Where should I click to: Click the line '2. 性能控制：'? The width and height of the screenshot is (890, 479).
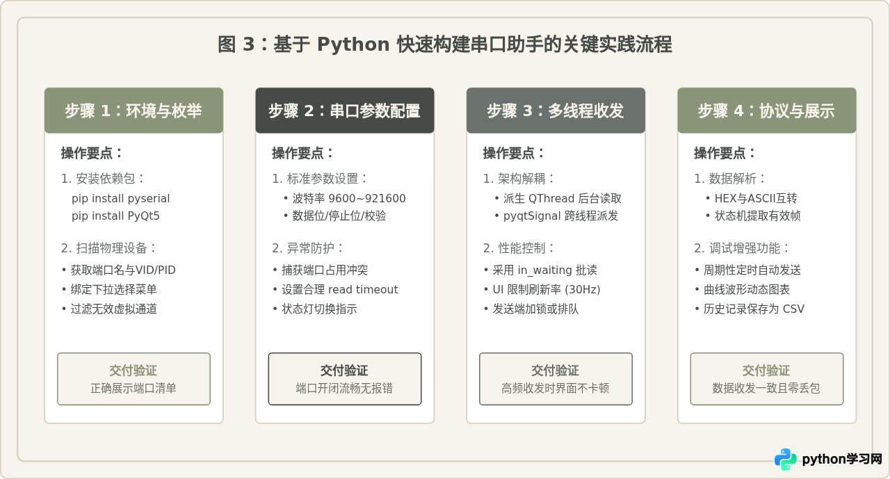[x=520, y=248]
